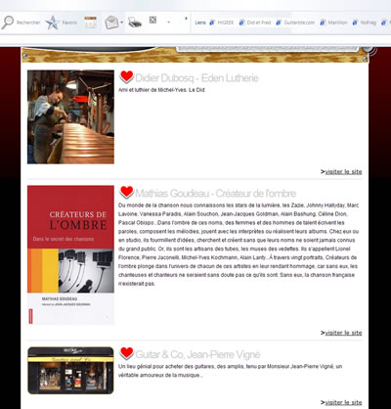
Task: Click the heart icon beside Guitar & Co
Action: pos(126,353)
